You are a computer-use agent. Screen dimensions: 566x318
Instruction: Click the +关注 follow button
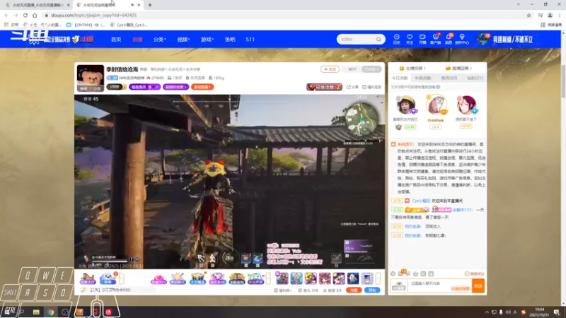[x=330, y=69]
